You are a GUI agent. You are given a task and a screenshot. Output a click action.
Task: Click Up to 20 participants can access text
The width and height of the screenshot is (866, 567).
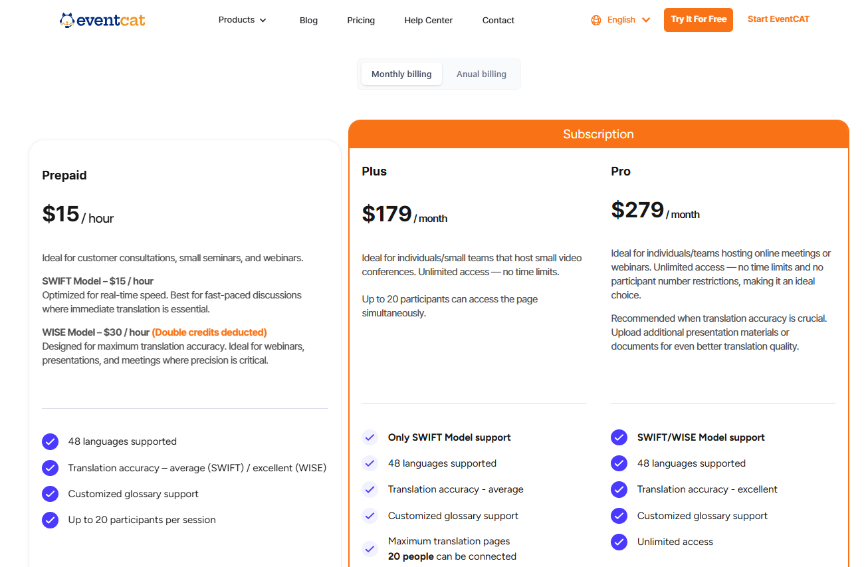pos(450,306)
